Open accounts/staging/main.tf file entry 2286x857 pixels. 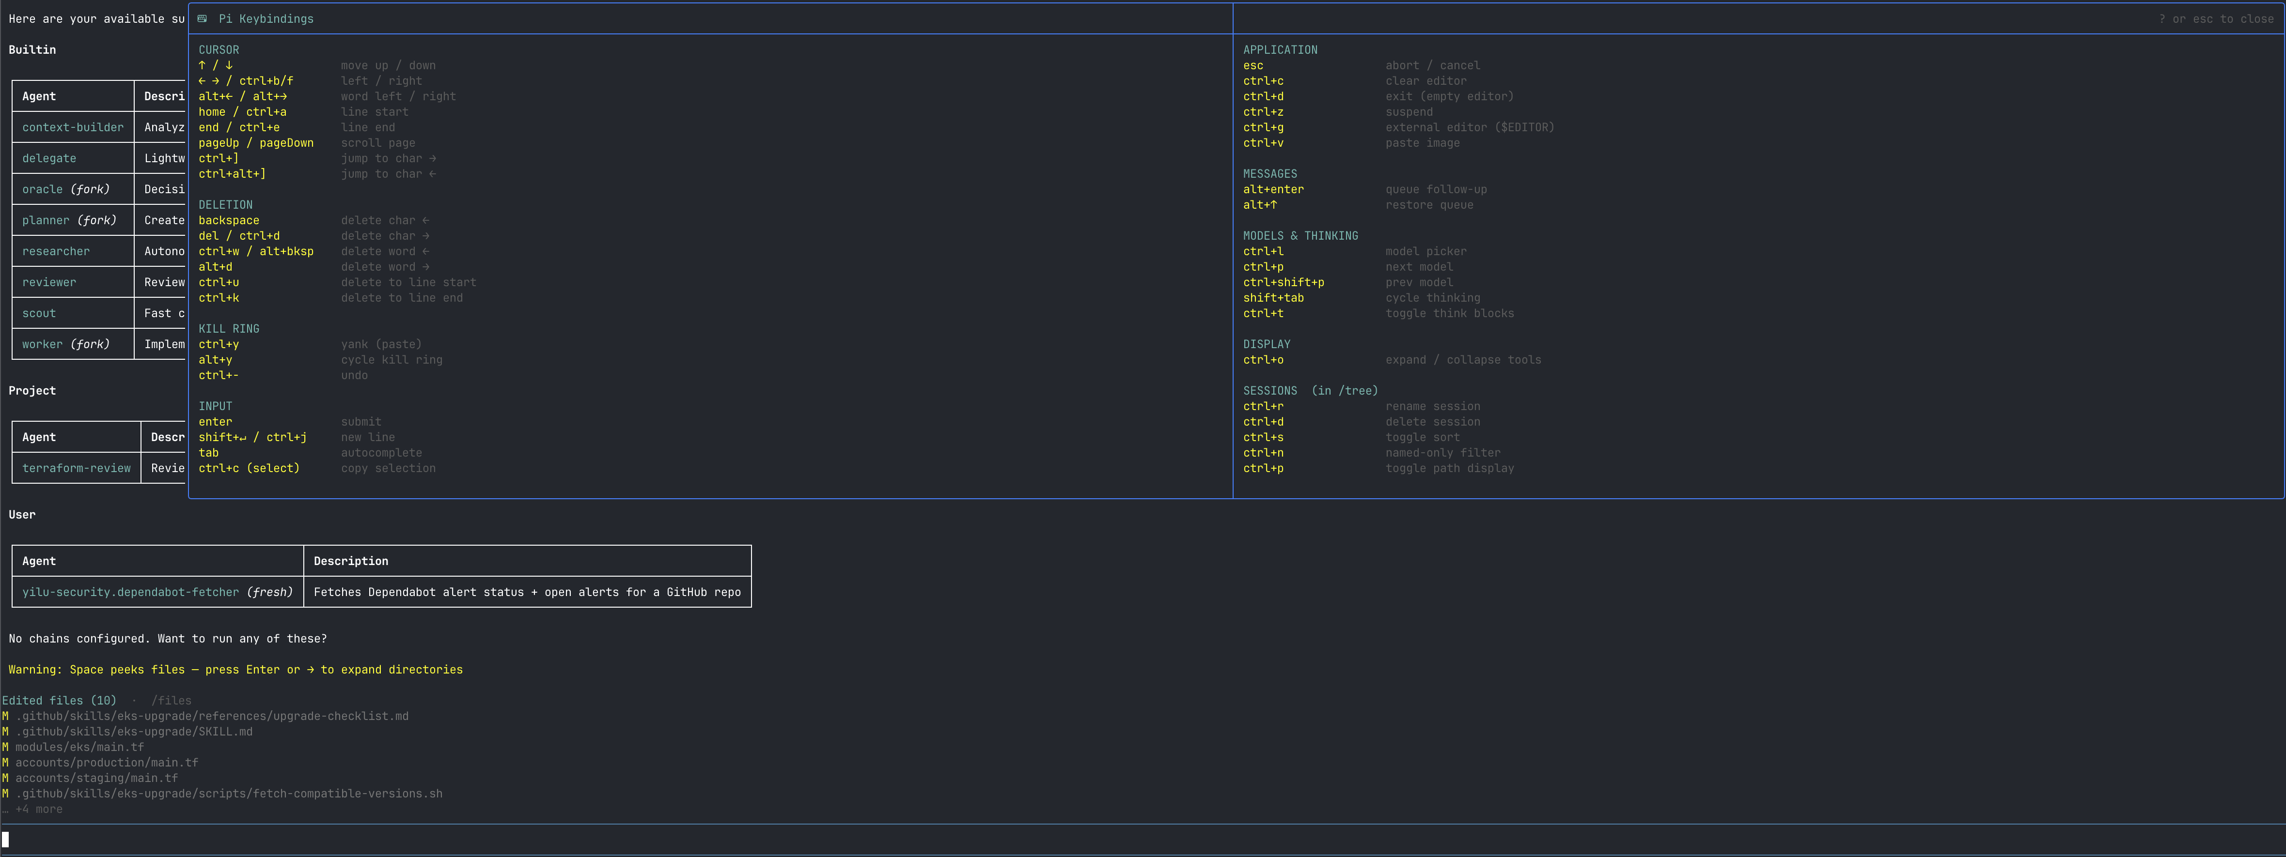coord(97,778)
